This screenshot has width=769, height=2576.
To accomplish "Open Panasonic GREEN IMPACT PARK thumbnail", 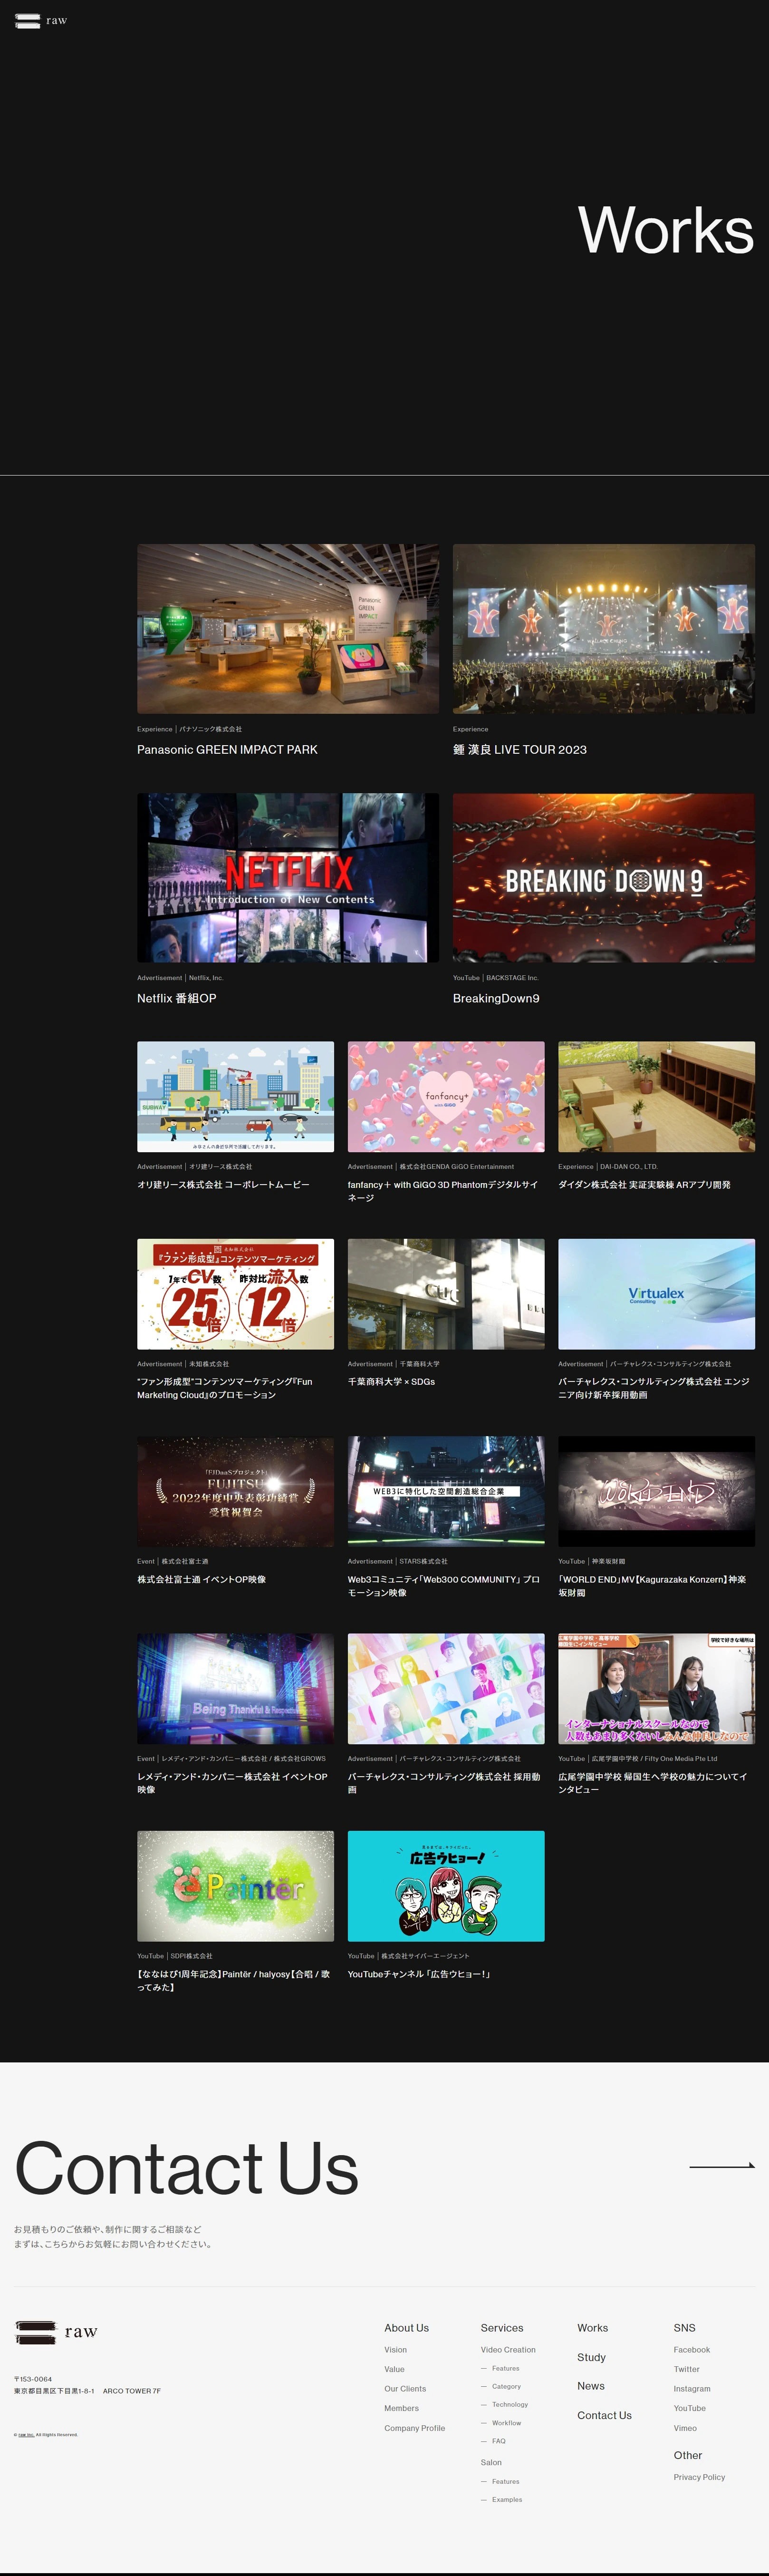I will (287, 628).
